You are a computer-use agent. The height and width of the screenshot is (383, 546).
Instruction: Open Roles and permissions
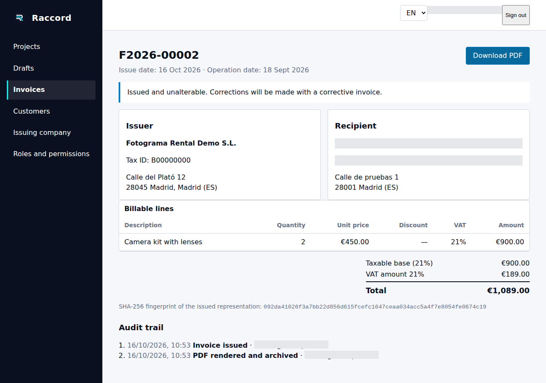[x=51, y=154]
